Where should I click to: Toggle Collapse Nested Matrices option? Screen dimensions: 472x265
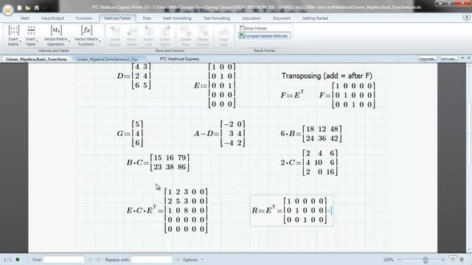264,36
